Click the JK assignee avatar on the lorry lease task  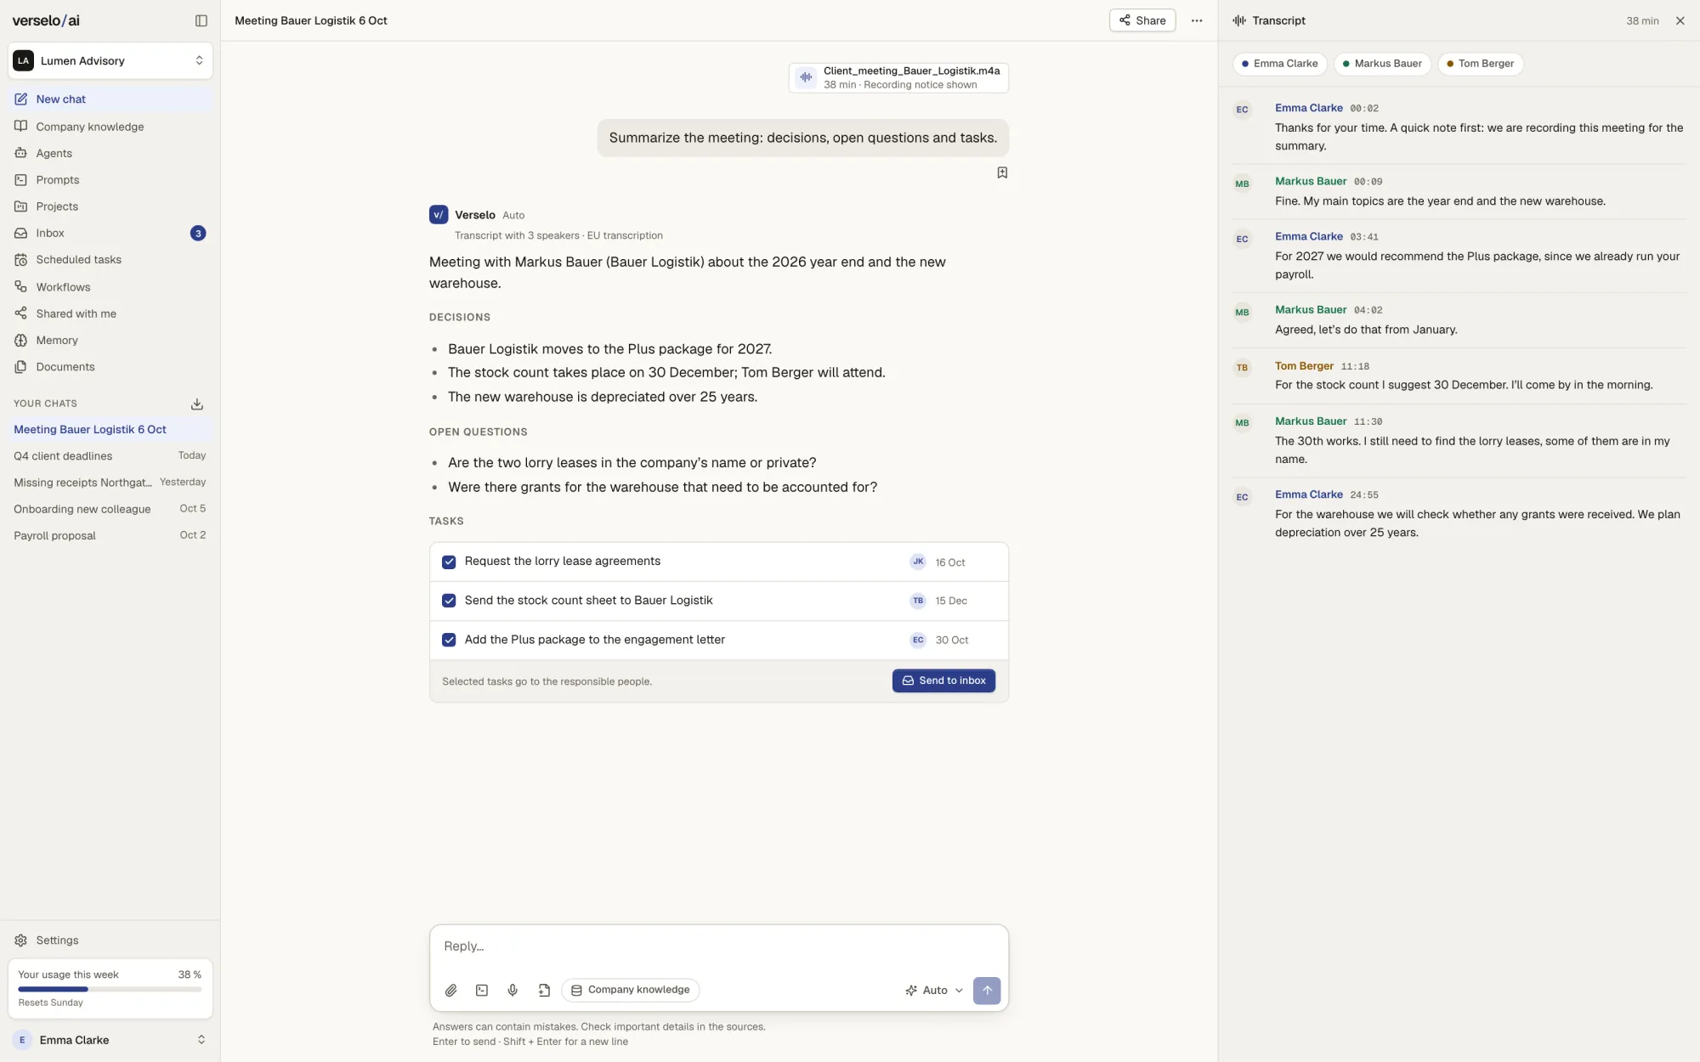pos(918,562)
